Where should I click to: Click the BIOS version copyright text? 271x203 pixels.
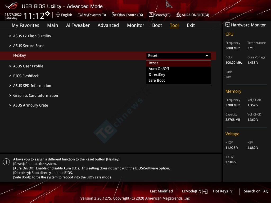[x=135, y=198]
